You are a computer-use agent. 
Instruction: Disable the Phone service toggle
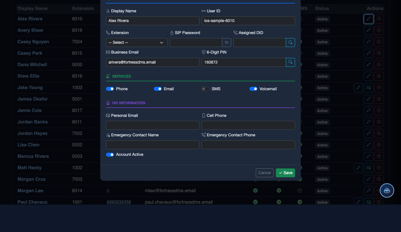click(x=110, y=89)
